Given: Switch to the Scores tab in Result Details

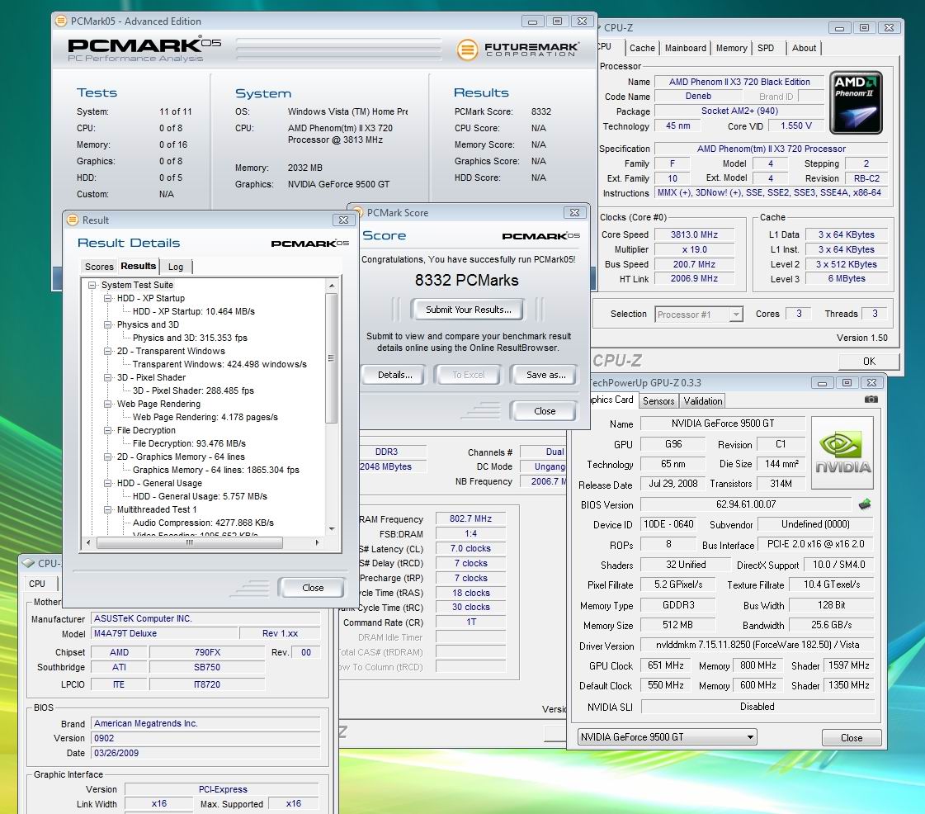Looking at the screenshot, I should click(x=99, y=267).
